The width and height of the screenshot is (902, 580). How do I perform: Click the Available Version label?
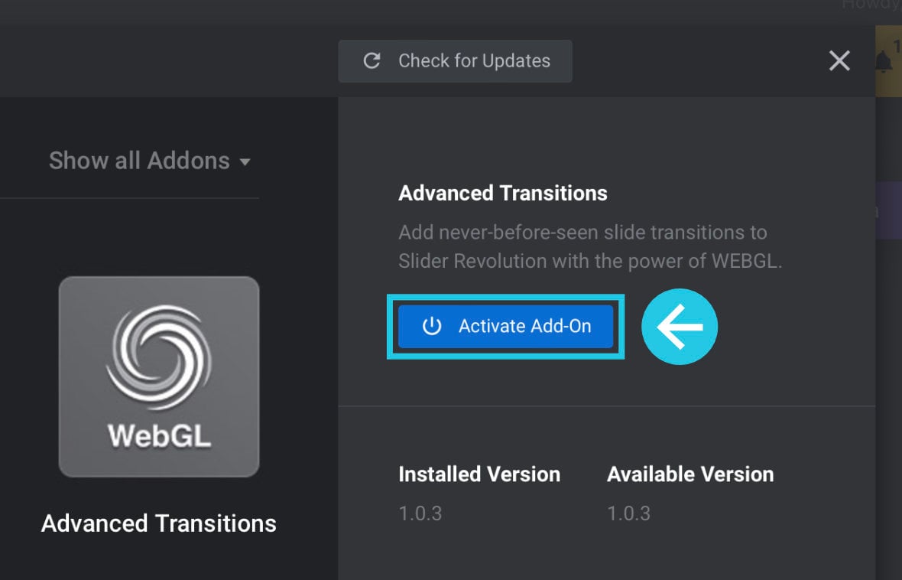[690, 474]
